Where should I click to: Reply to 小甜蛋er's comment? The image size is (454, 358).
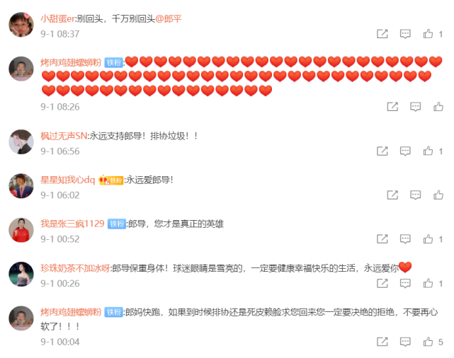[x=405, y=34]
